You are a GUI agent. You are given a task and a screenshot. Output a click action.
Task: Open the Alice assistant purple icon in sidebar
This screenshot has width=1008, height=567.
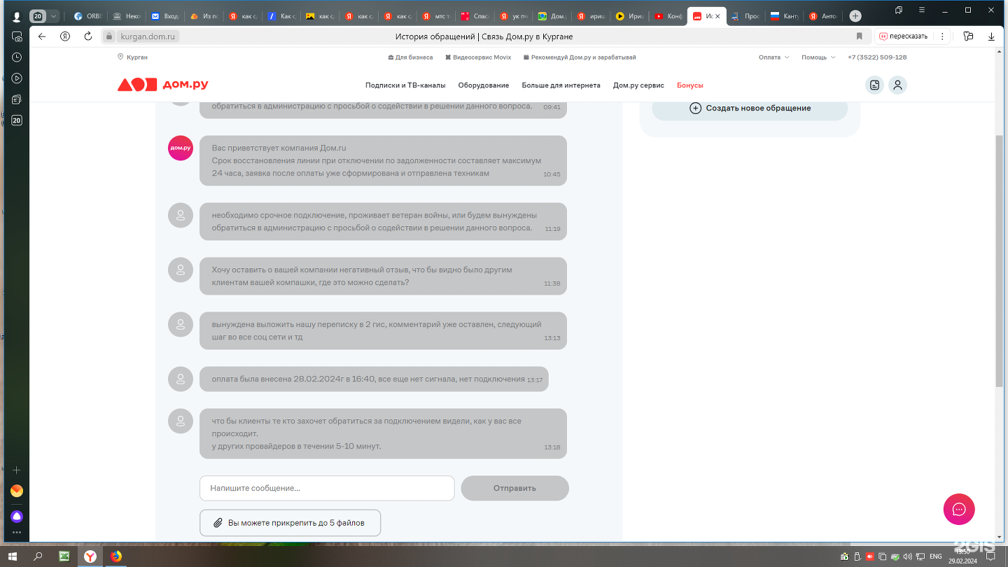tap(17, 517)
